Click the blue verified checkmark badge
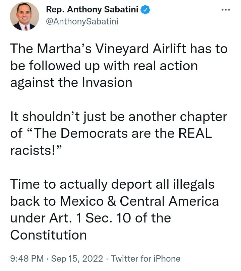Screen dimensions: 241x271 (144, 10)
